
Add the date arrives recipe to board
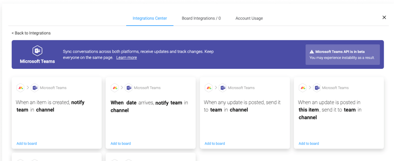(121, 143)
